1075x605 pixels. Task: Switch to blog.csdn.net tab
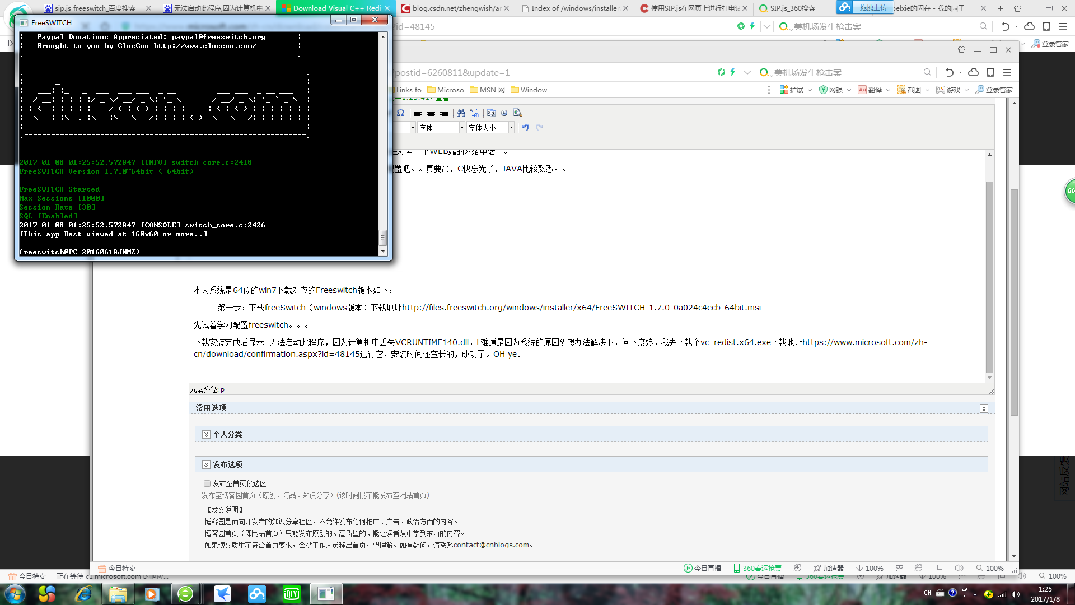pyautogui.click(x=455, y=8)
